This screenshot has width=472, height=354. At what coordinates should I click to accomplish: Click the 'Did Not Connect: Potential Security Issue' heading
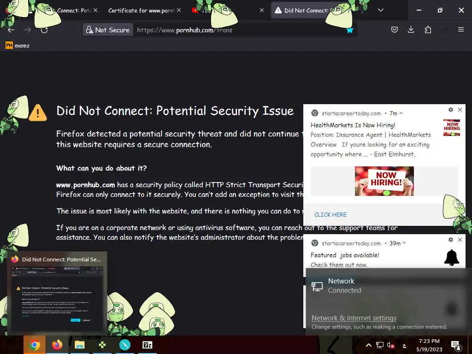pos(175,111)
